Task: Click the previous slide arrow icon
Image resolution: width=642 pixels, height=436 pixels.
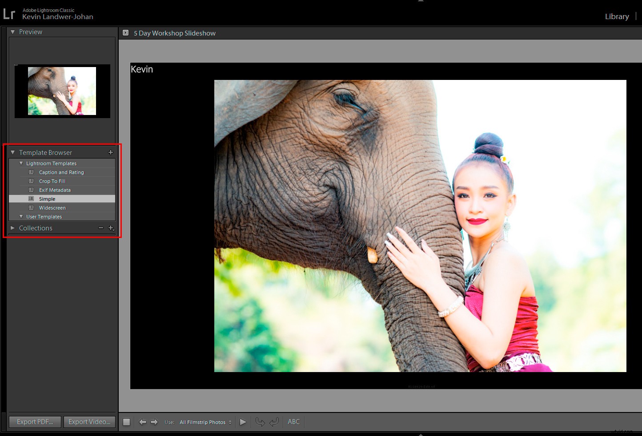Action: pos(143,422)
